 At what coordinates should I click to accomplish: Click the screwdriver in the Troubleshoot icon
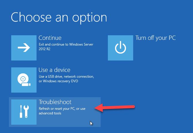20,112
